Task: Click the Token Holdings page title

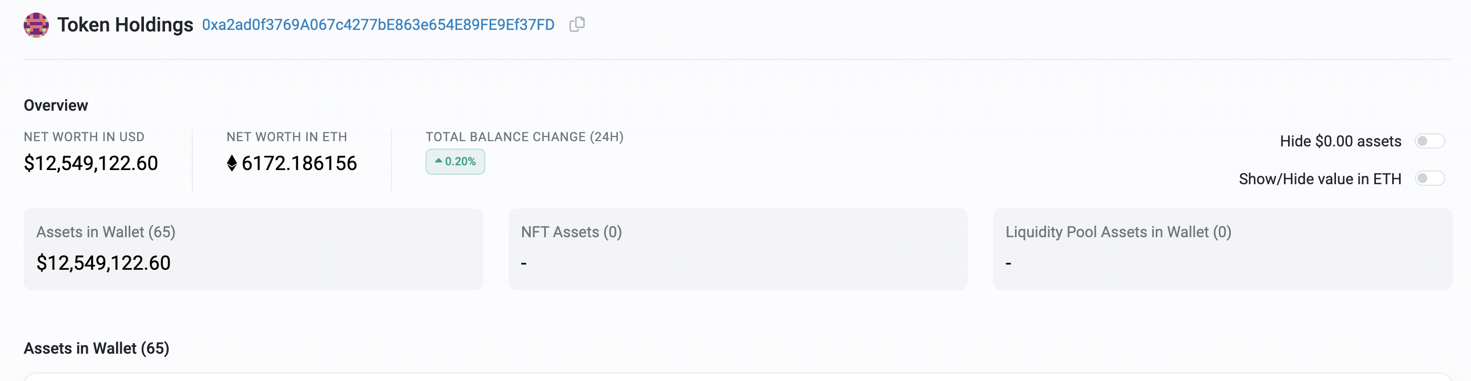Action: pos(125,25)
